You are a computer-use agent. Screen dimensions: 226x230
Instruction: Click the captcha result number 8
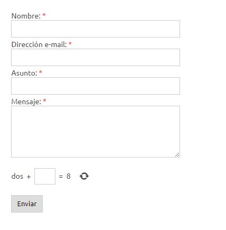pos(69,176)
